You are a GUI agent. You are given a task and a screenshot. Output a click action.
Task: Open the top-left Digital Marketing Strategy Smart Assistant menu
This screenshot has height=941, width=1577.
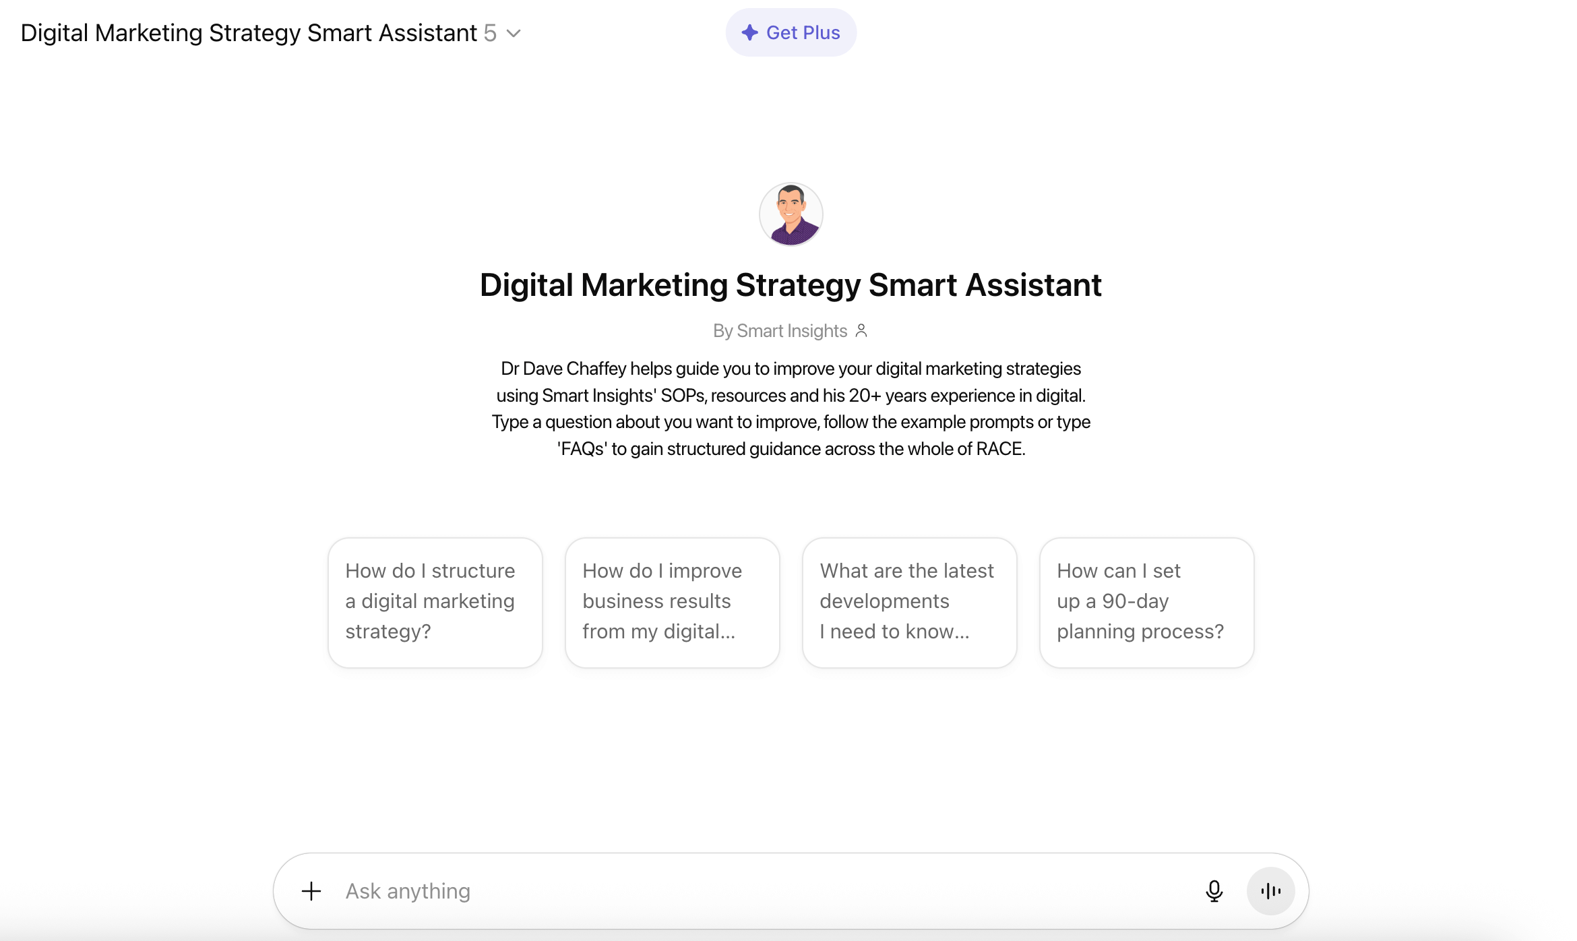coord(249,33)
